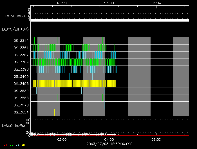Select the EIT legend label

coord(24,144)
